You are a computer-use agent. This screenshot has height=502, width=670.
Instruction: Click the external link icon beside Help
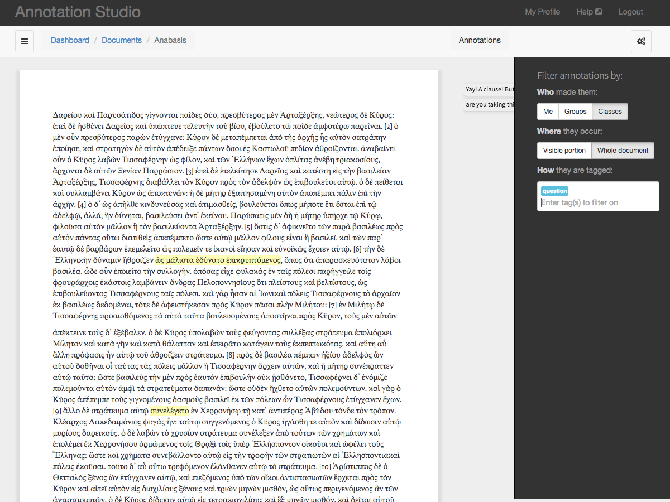(599, 12)
